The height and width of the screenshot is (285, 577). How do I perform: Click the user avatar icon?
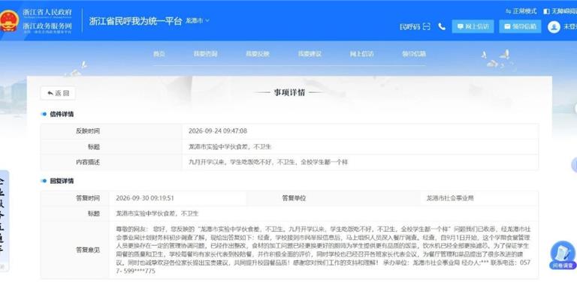[554, 27]
